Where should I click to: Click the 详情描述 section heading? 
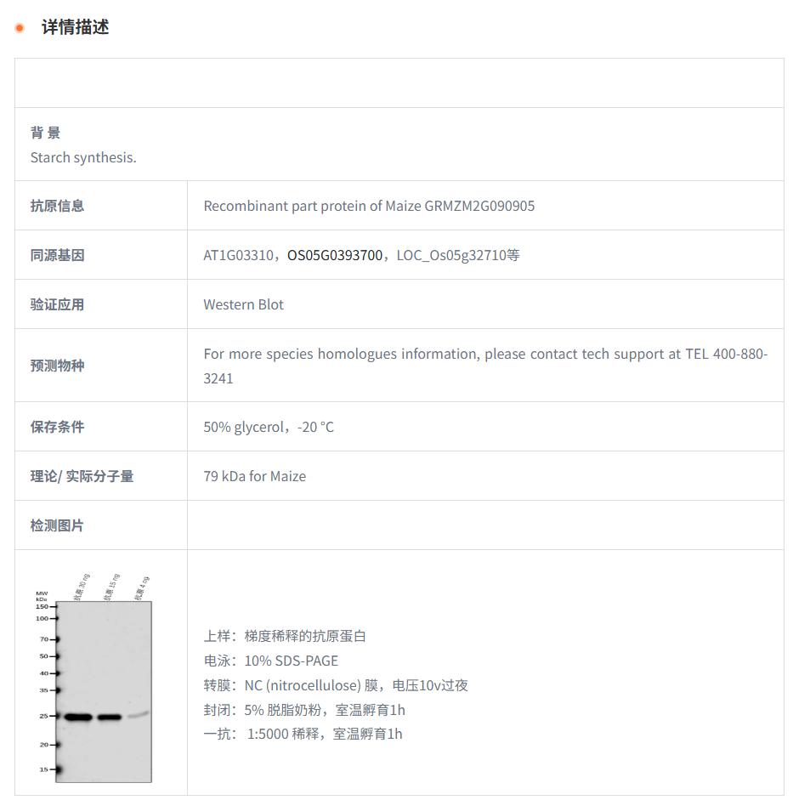75,27
